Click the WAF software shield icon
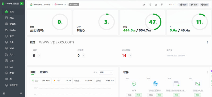 click(x=134, y=84)
